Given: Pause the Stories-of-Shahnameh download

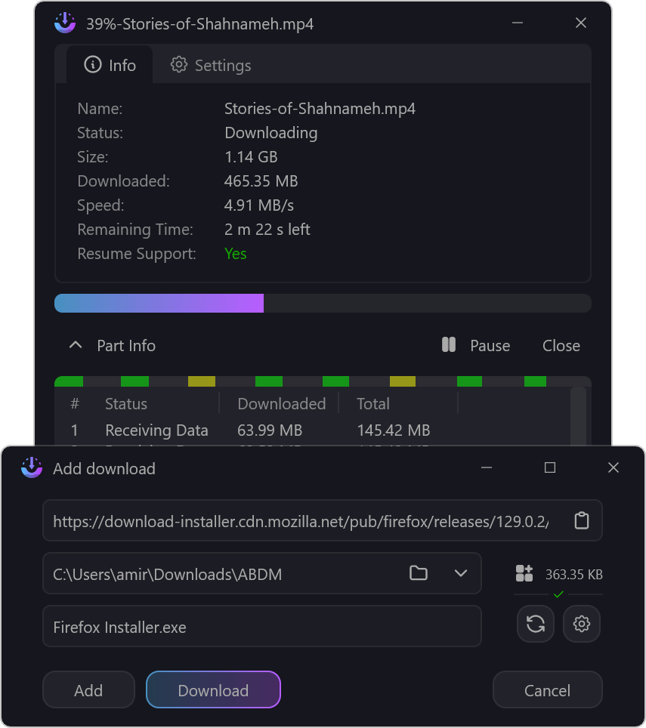Looking at the screenshot, I should pos(476,345).
